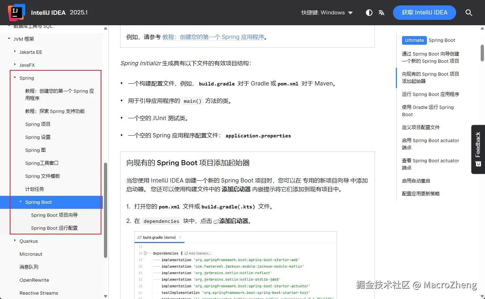Jump to 使用 Gradle 运行 Spring Boot section
Viewport: 485px width, 299px height.
pos(428,111)
